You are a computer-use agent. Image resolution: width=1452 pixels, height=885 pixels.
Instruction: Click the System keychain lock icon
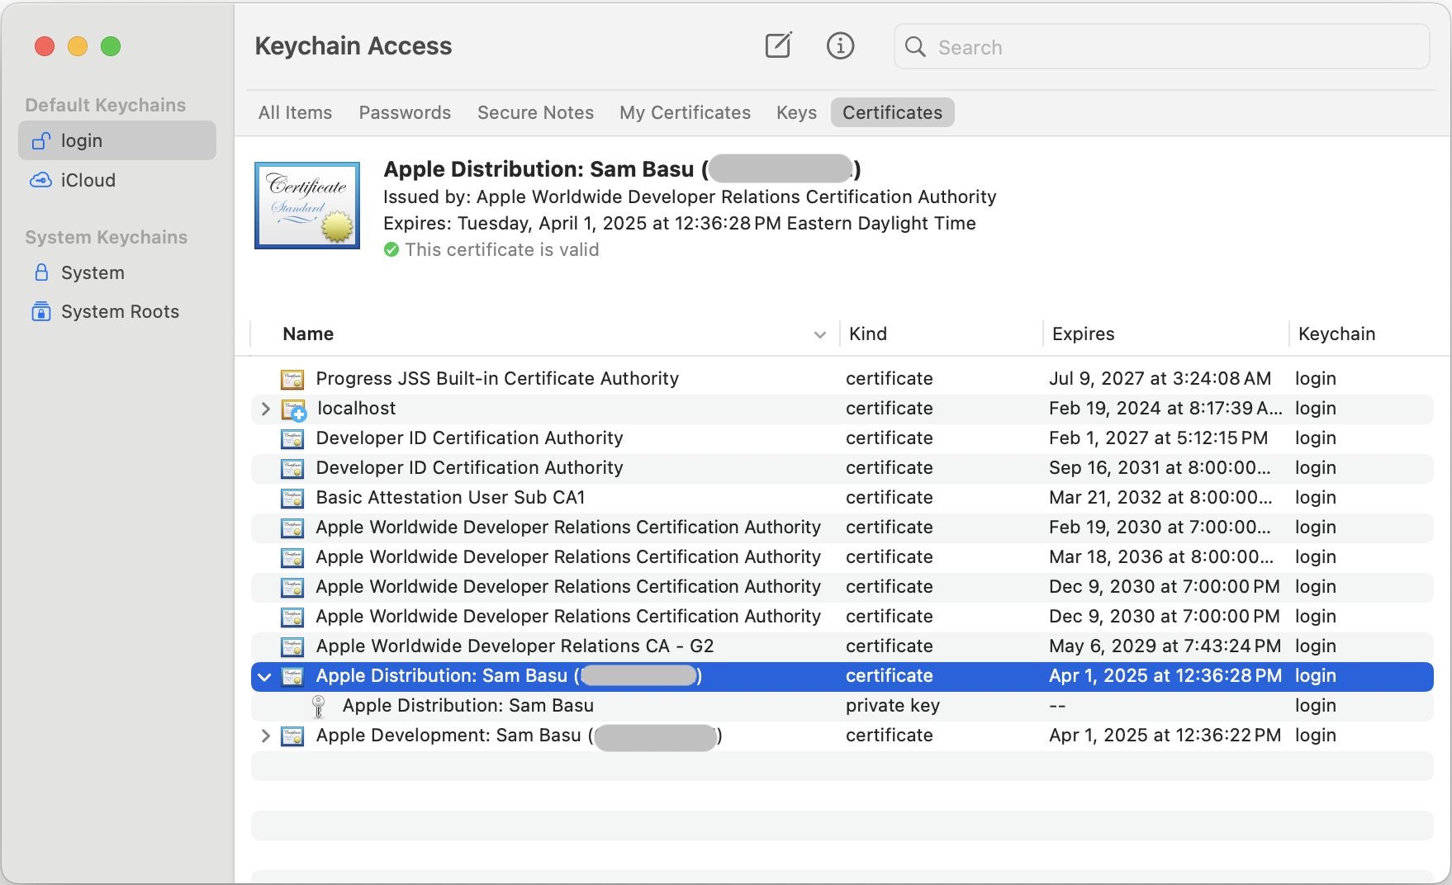point(41,272)
